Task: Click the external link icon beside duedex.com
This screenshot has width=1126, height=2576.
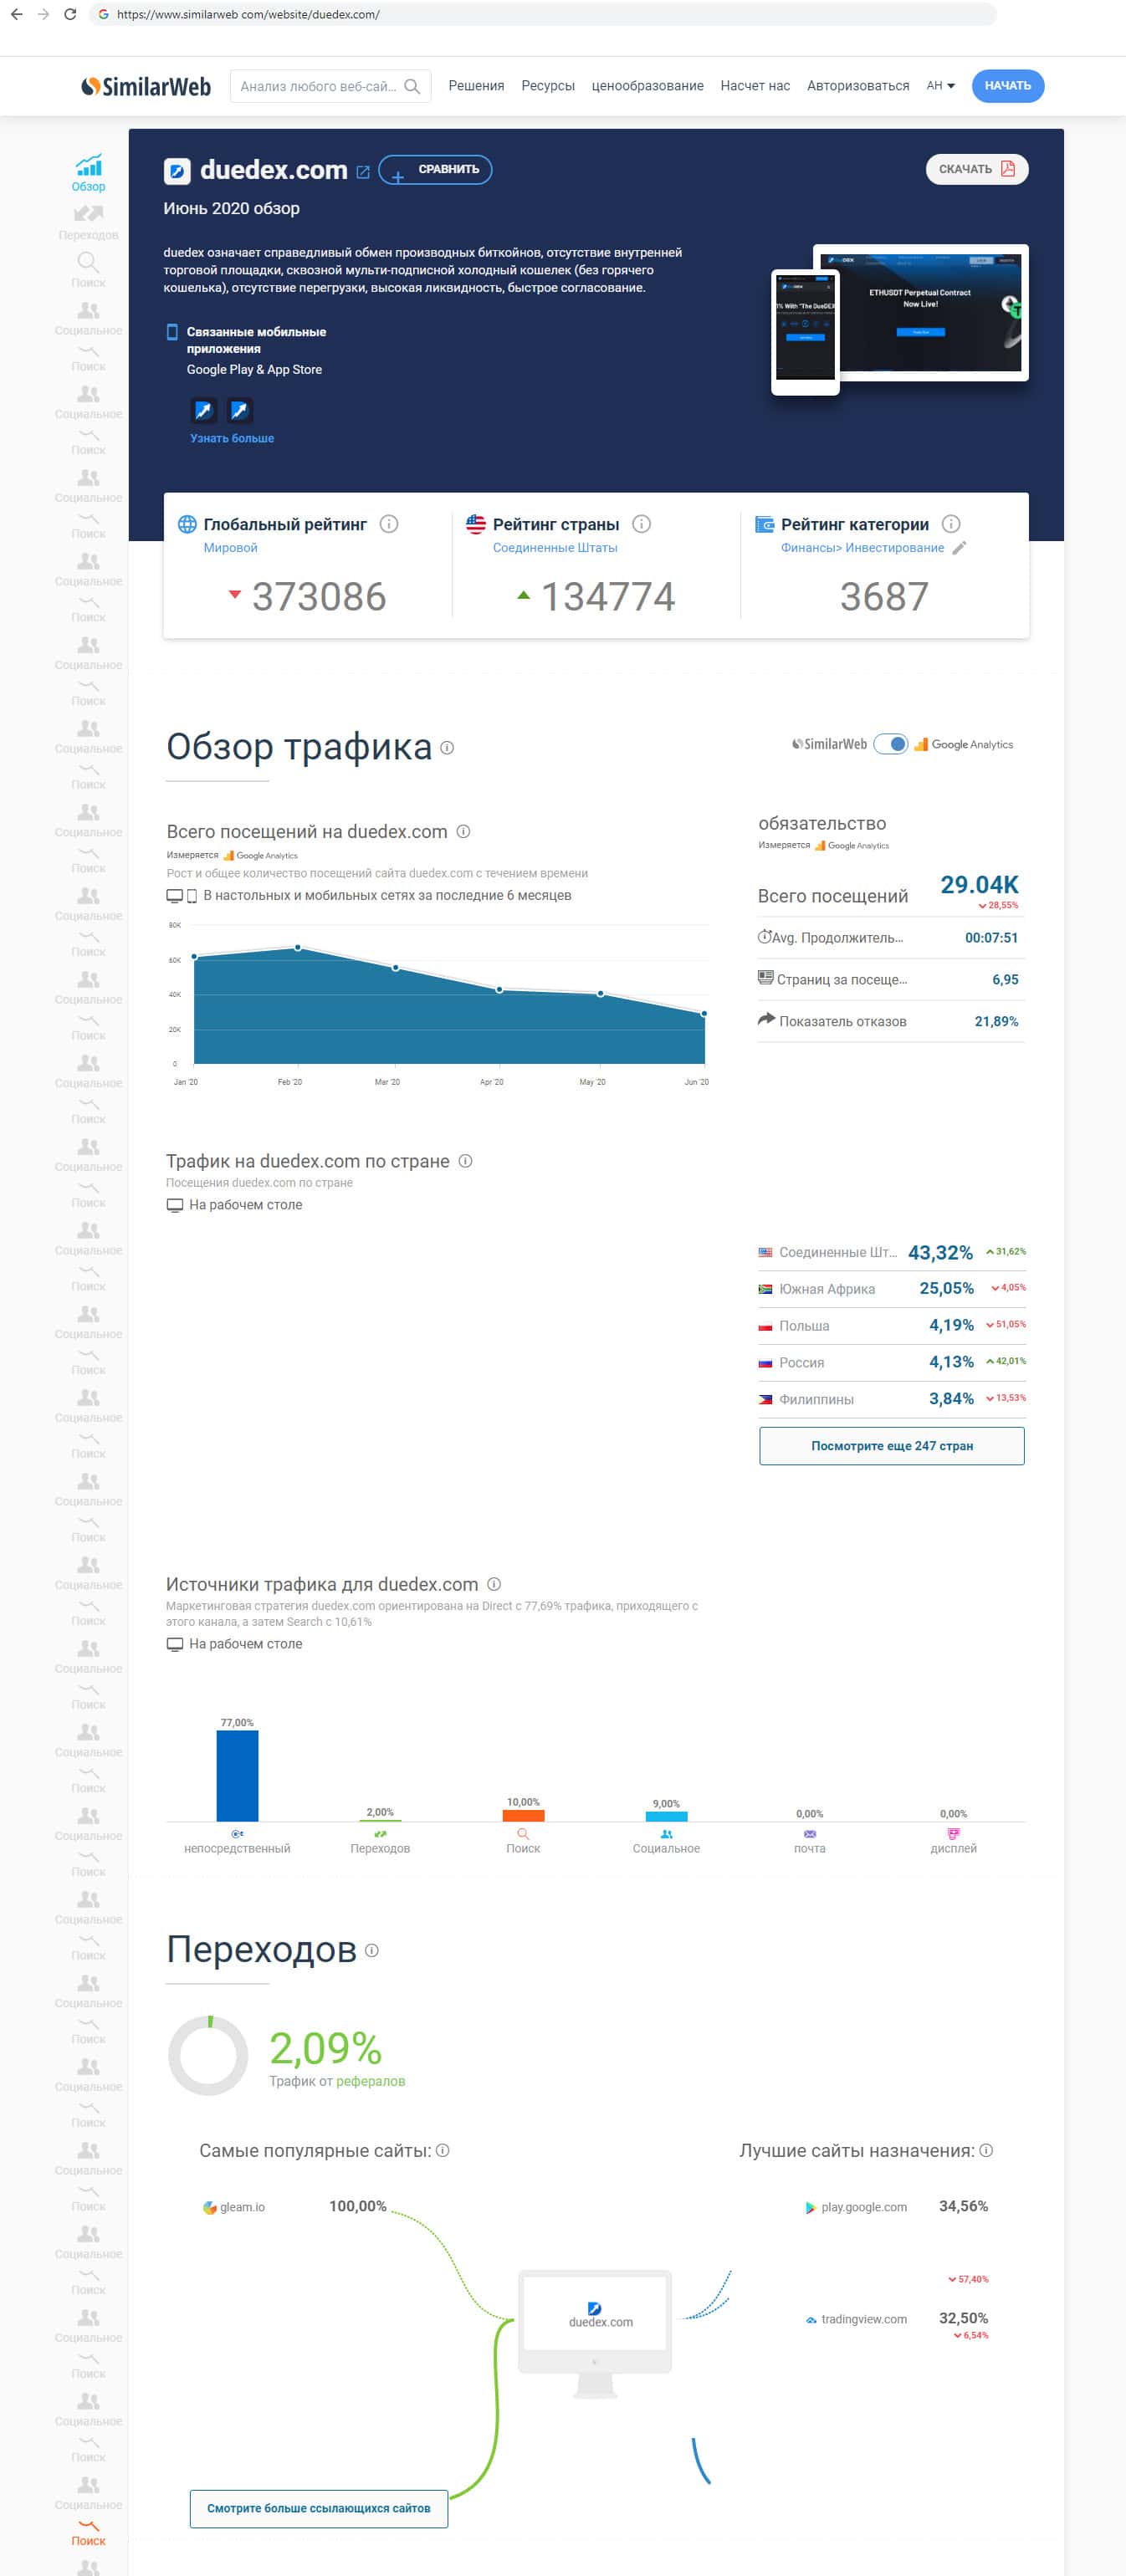Action: (363, 172)
